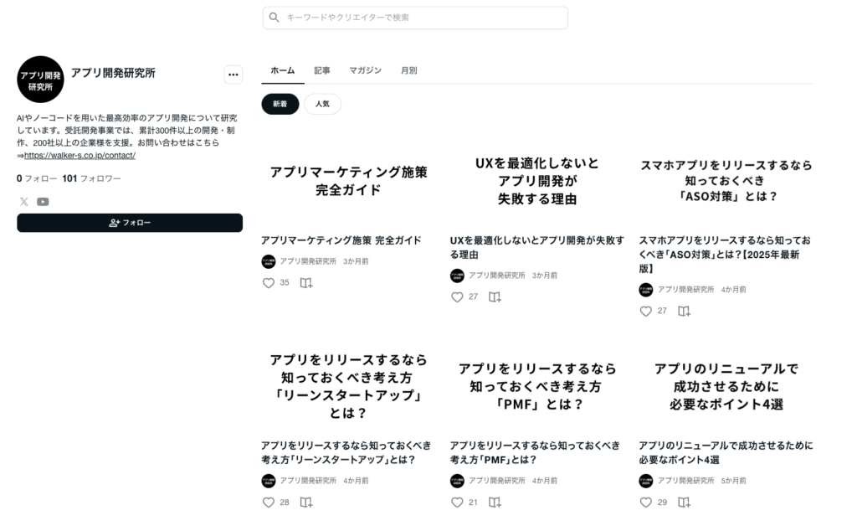This screenshot has height=531, width=857.
Task: Switch to the 人気 sort filter
Action: click(x=322, y=104)
